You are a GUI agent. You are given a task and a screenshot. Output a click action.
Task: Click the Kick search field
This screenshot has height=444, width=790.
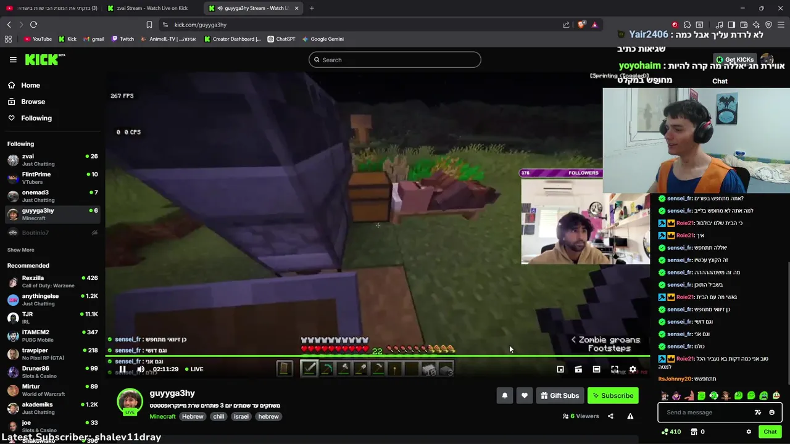(x=395, y=60)
